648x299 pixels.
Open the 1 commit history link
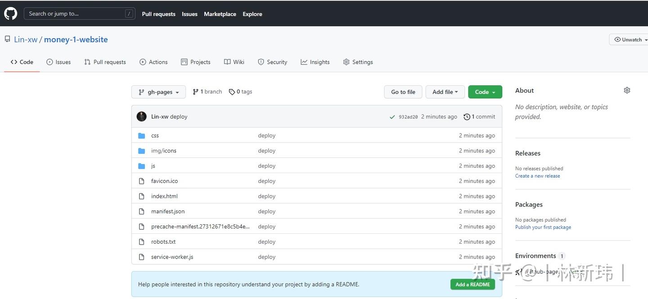pyautogui.click(x=479, y=117)
